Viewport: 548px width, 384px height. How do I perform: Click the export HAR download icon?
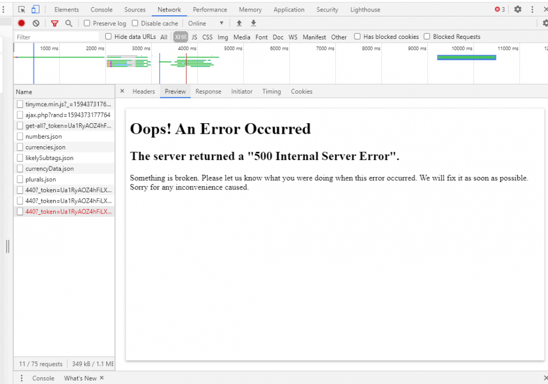(x=253, y=23)
